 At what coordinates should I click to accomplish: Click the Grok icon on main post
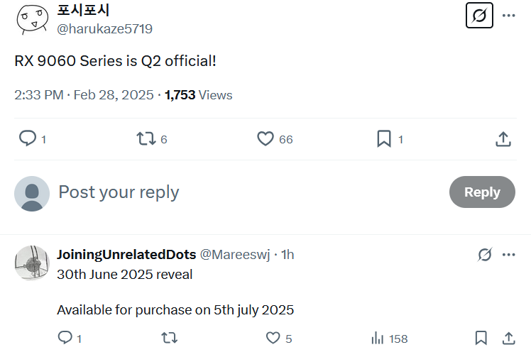coord(479,15)
